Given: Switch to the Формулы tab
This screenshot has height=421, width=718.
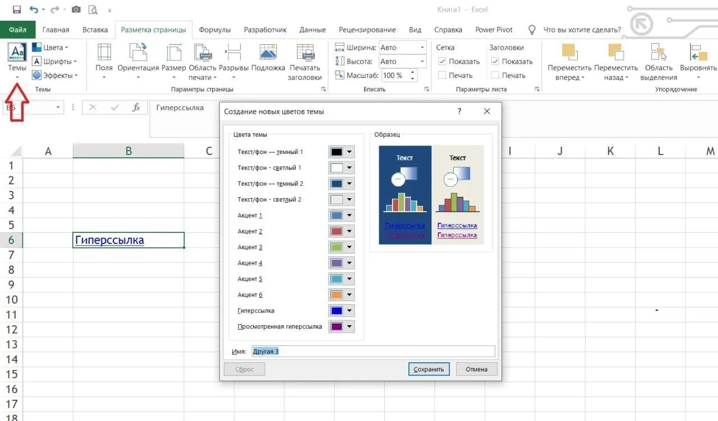Looking at the screenshot, I should point(214,30).
